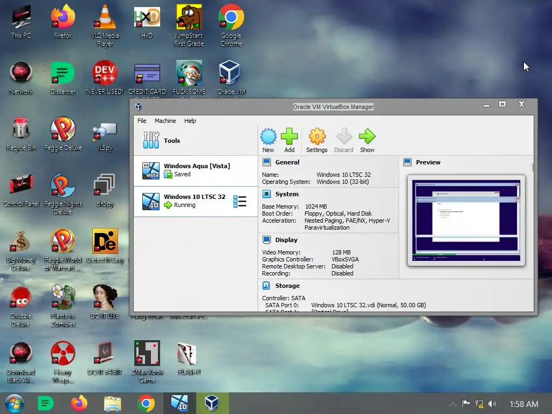Open Chrome from the taskbar
552x414 pixels.
pos(146,403)
